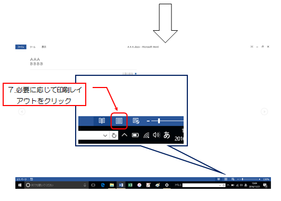Click the microphone icon in the Cortana box

pos(85,185)
